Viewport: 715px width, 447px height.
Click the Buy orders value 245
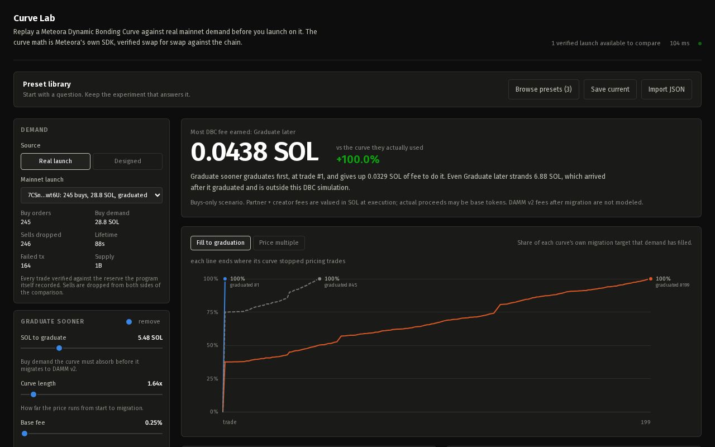click(x=26, y=222)
